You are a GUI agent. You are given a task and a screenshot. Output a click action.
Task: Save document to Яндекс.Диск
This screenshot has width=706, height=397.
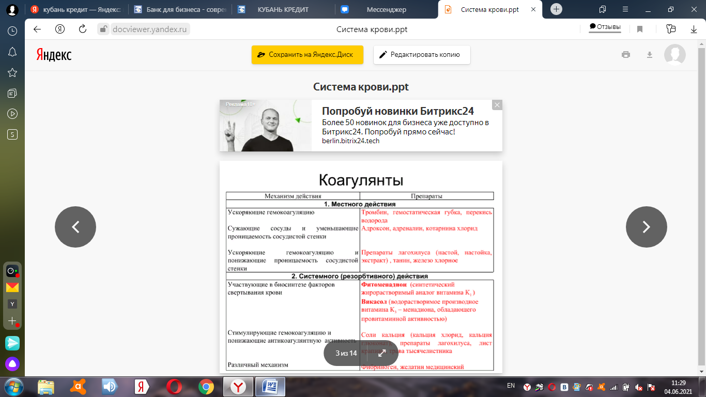308,55
